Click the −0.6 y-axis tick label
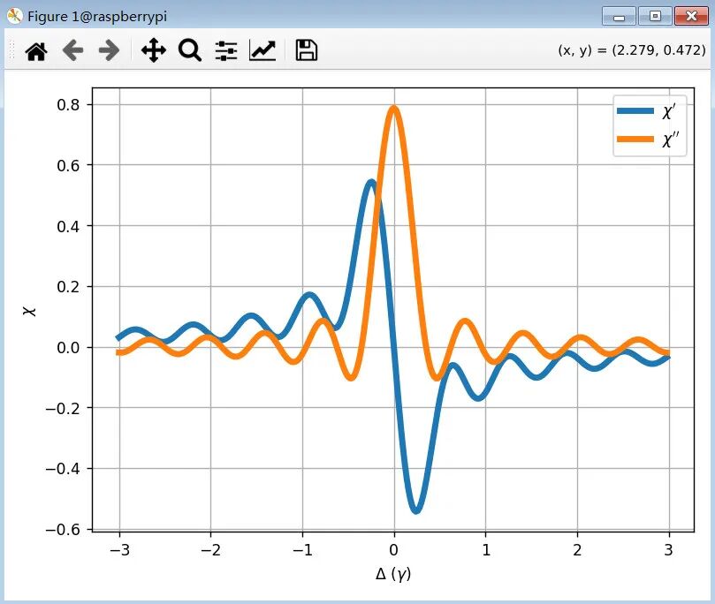The image size is (715, 604). pos(63,529)
